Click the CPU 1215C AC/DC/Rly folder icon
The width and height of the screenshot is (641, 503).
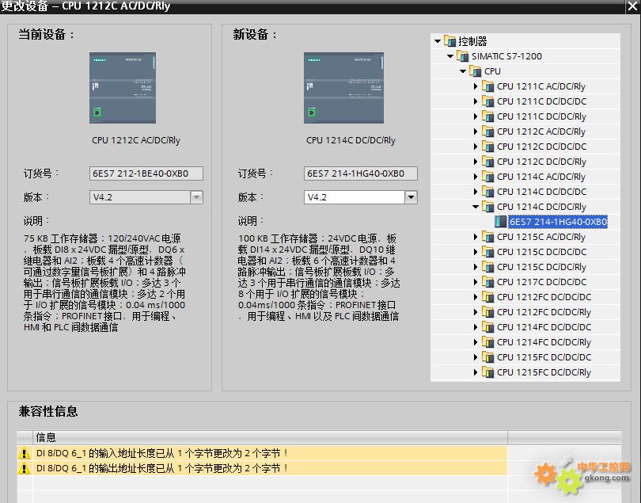pyautogui.click(x=487, y=237)
